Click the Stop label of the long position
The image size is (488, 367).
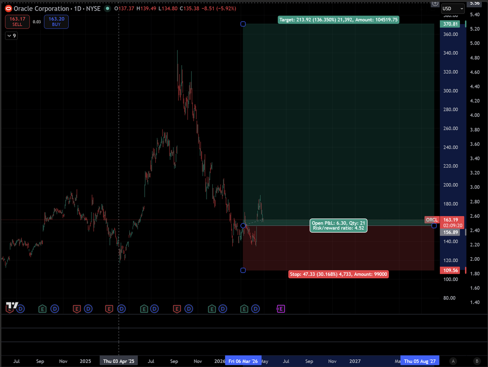click(x=338, y=274)
